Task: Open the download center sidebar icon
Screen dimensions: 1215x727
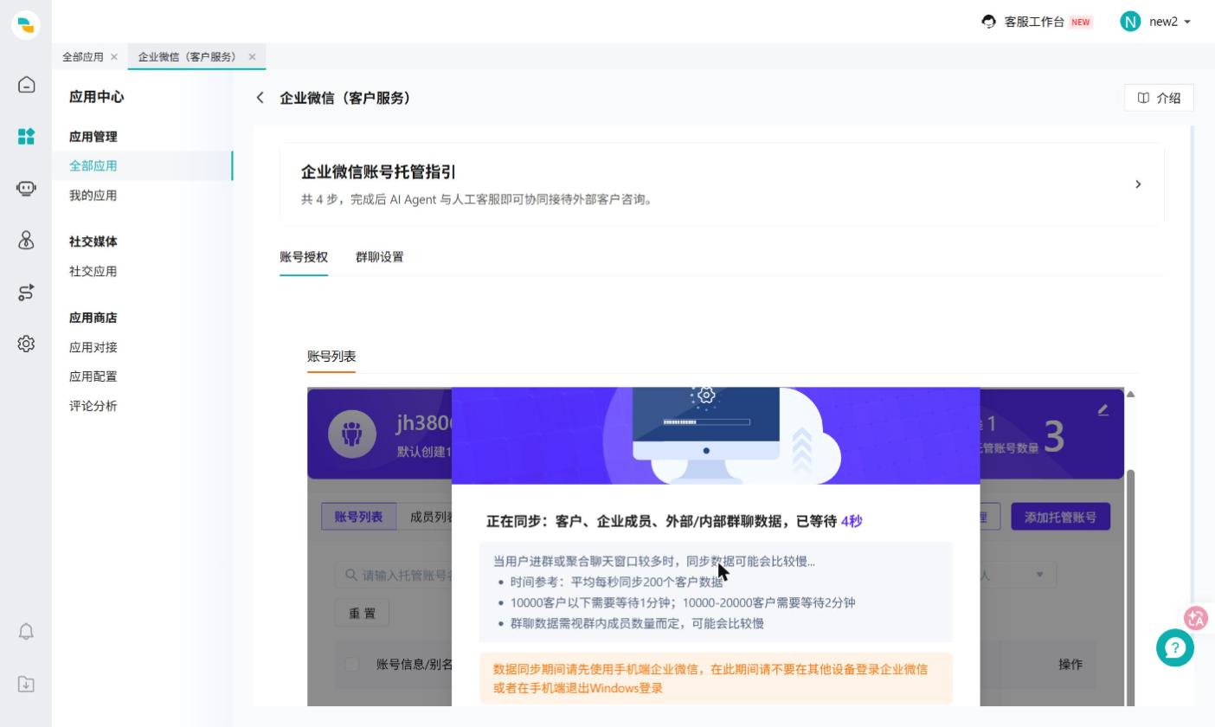Action: click(26, 684)
